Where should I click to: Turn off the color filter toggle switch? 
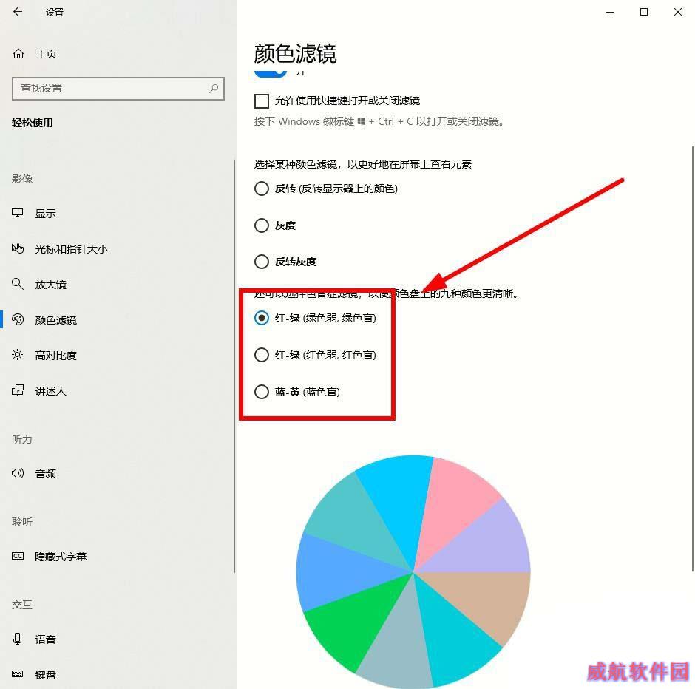271,73
